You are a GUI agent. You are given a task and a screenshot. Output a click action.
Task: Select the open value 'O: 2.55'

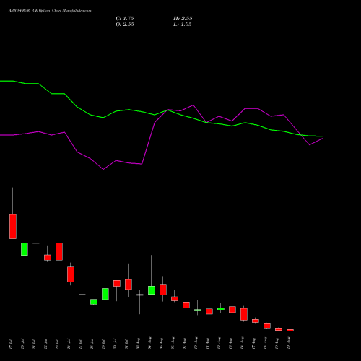(x=125, y=25)
